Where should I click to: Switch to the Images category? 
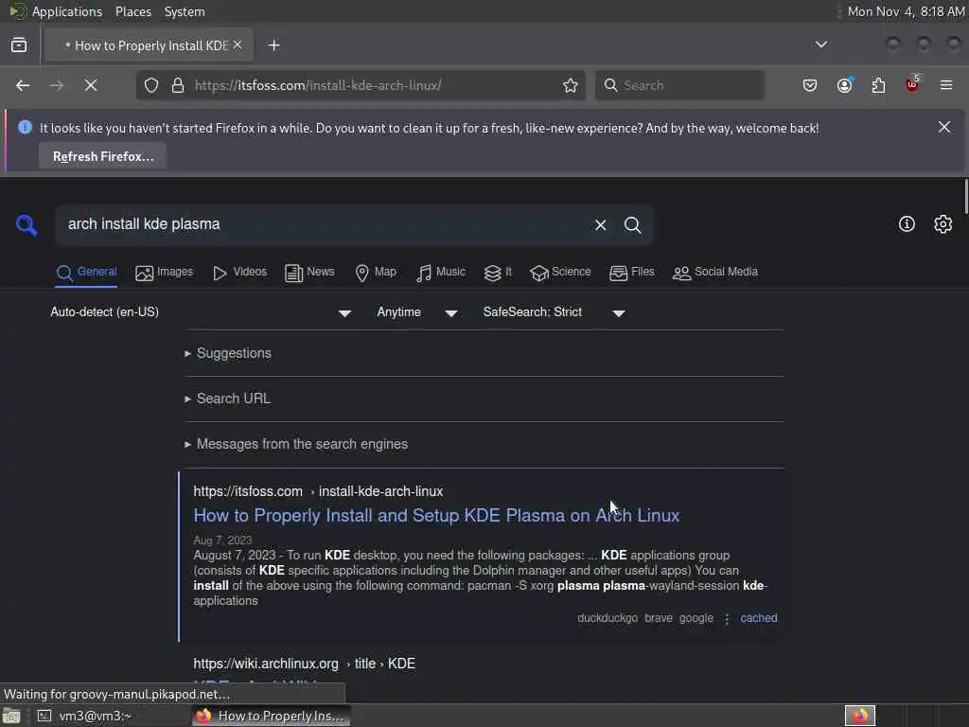click(x=165, y=272)
